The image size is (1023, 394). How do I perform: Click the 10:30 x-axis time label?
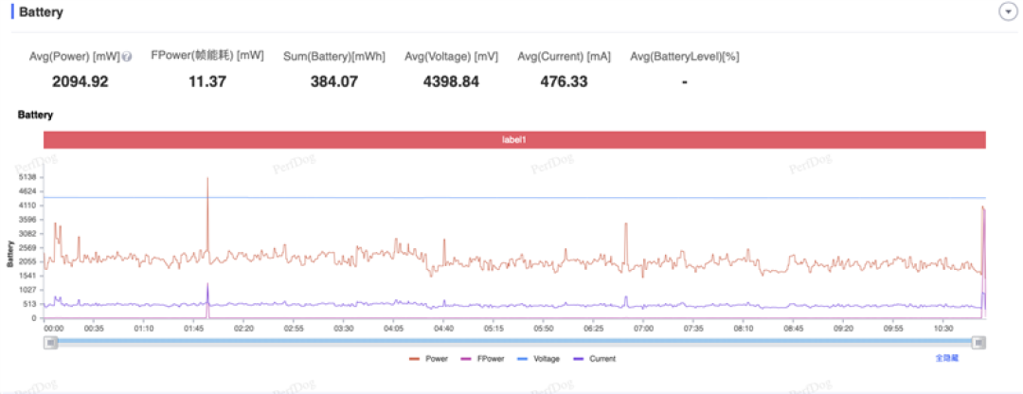pyautogui.click(x=943, y=328)
